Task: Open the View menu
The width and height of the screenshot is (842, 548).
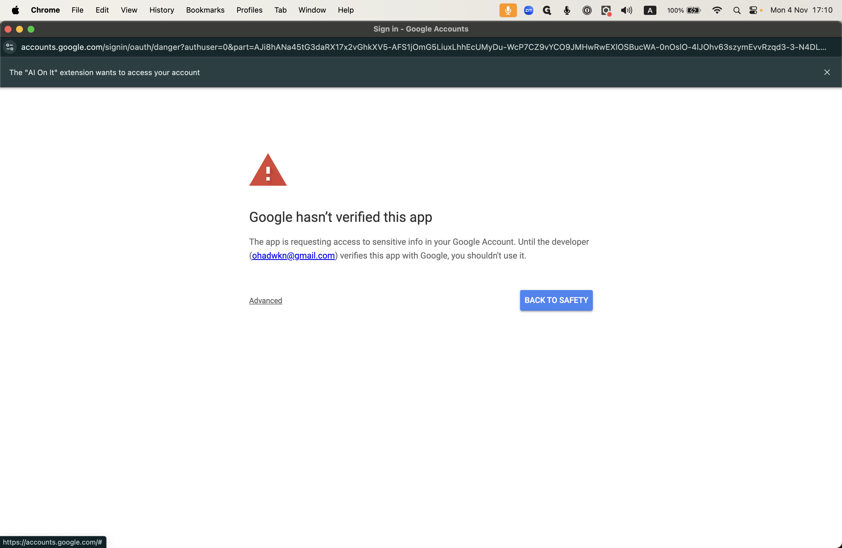Action: [129, 10]
